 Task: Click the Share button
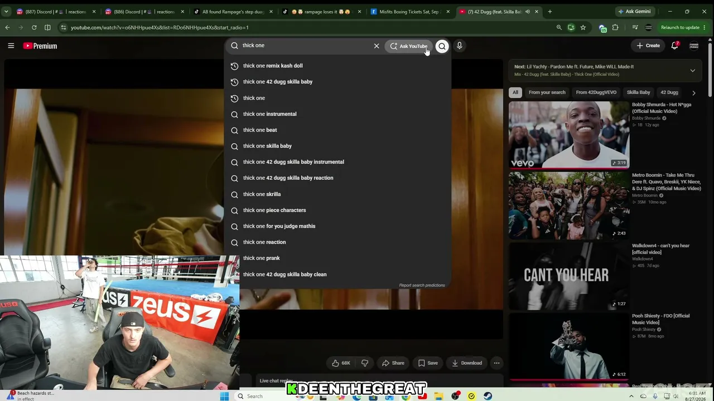[393, 363]
